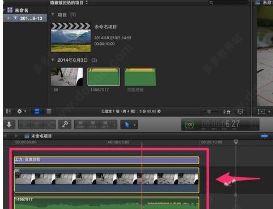Click the 2分 duration label

[x=227, y=112]
